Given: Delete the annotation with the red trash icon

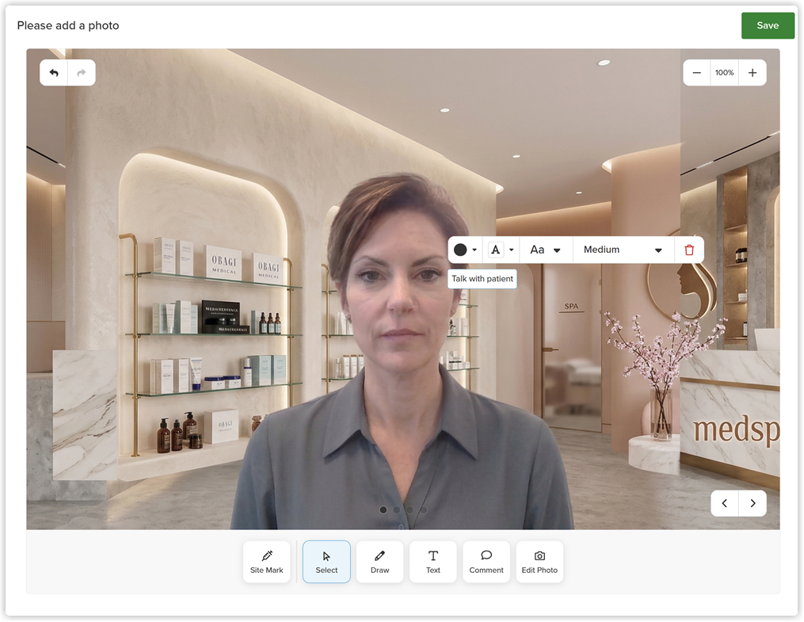Looking at the screenshot, I should (x=689, y=250).
